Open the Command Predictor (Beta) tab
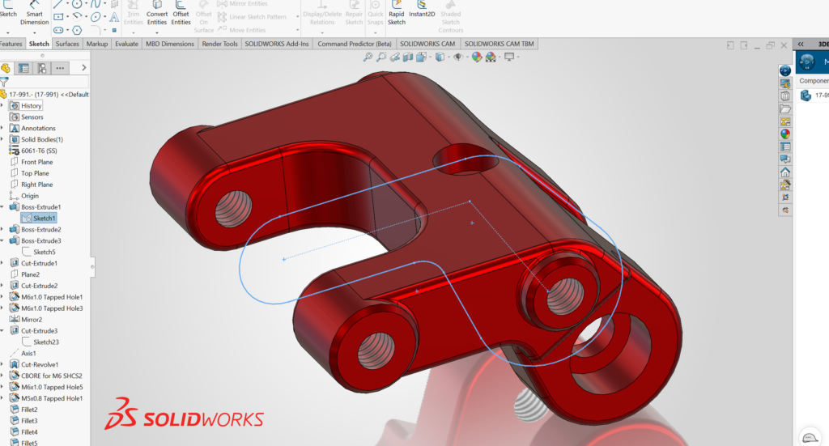The width and height of the screenshot is (829, 446). [x=355, y=44]
